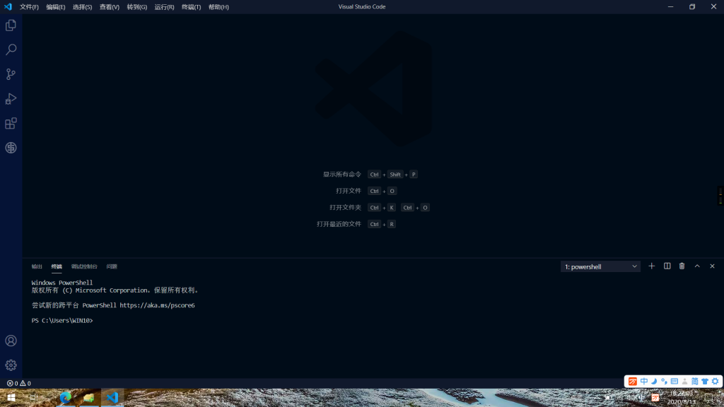Screen dimensions: 724x407
Task: Click the VS Code taskbar icon
Action: pyautogui.click(x=112, y=397)
